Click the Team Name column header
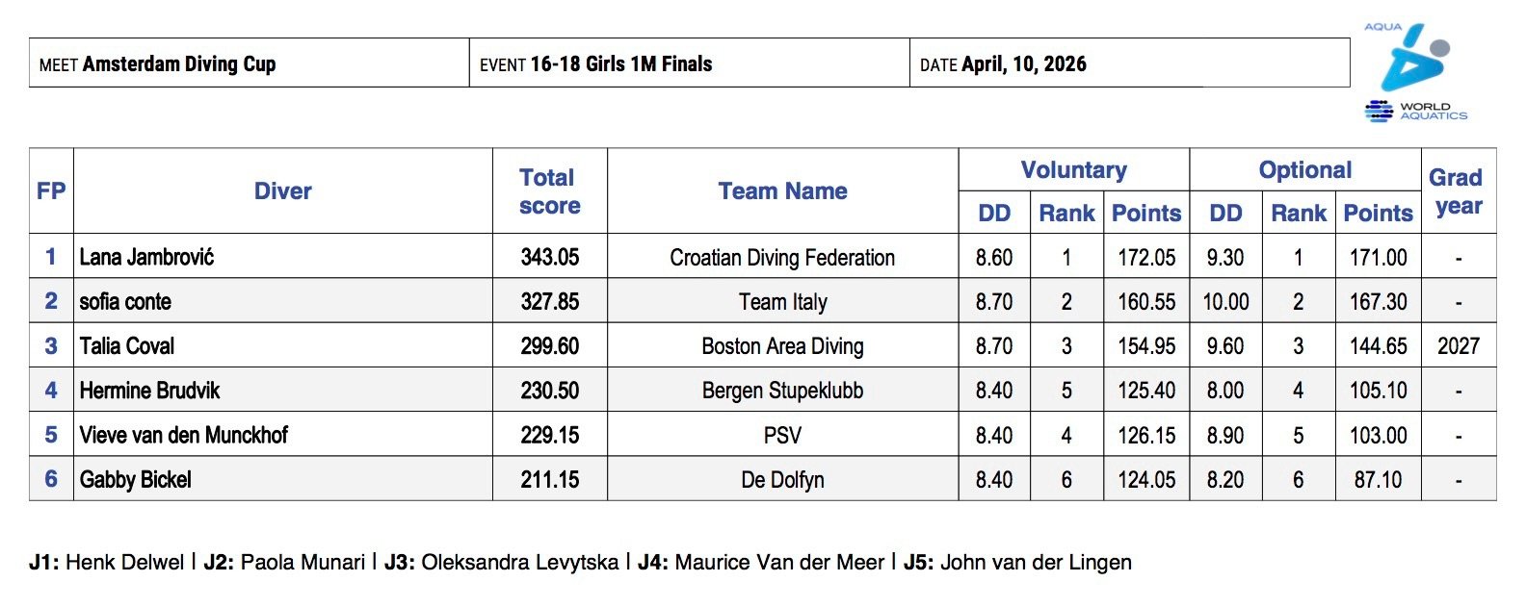Screen dimensions: 1526x607 782,191
